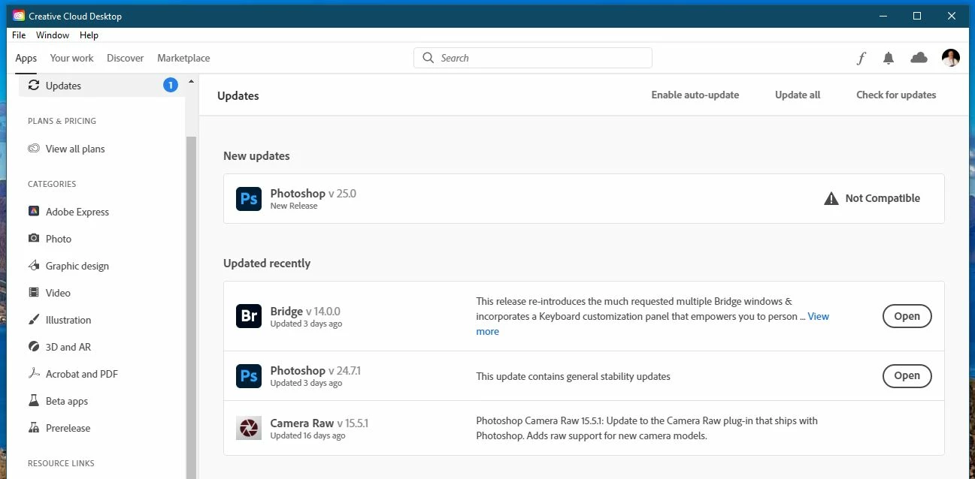The width and height of the screenshot is (975, 479).
Task: Select the 3D and AR category icon
Action: (34, 347)
